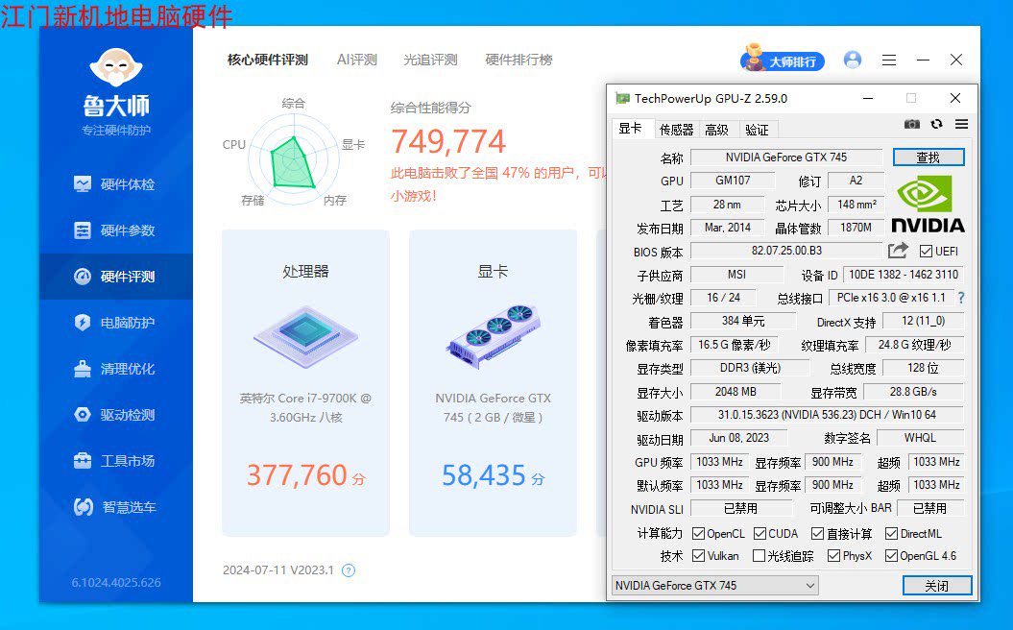The image size is (1013, 630).
Task: Select 硬件评测 sidebar item
Action: point(115,277)
